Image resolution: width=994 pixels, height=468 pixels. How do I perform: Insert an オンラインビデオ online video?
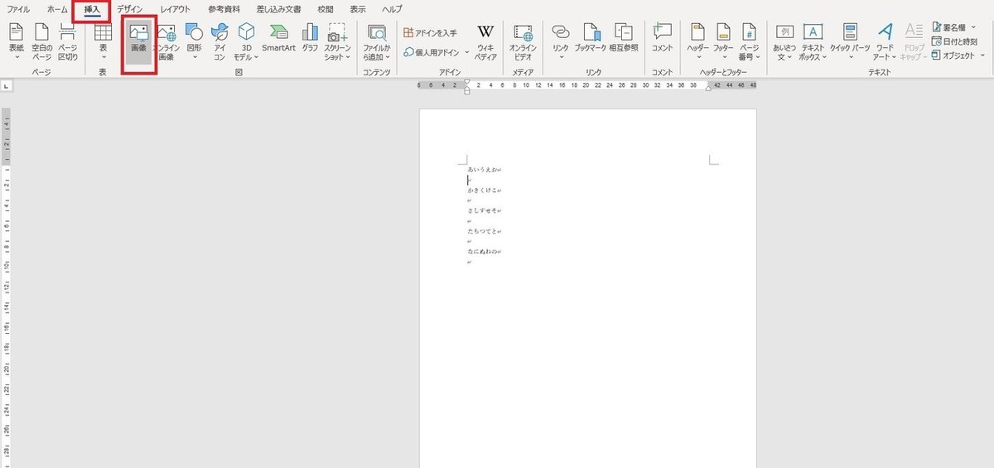coord(523,41)
